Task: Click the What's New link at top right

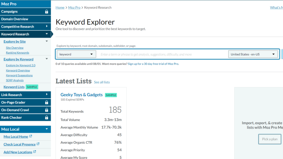Action: [x=276, y=7]
